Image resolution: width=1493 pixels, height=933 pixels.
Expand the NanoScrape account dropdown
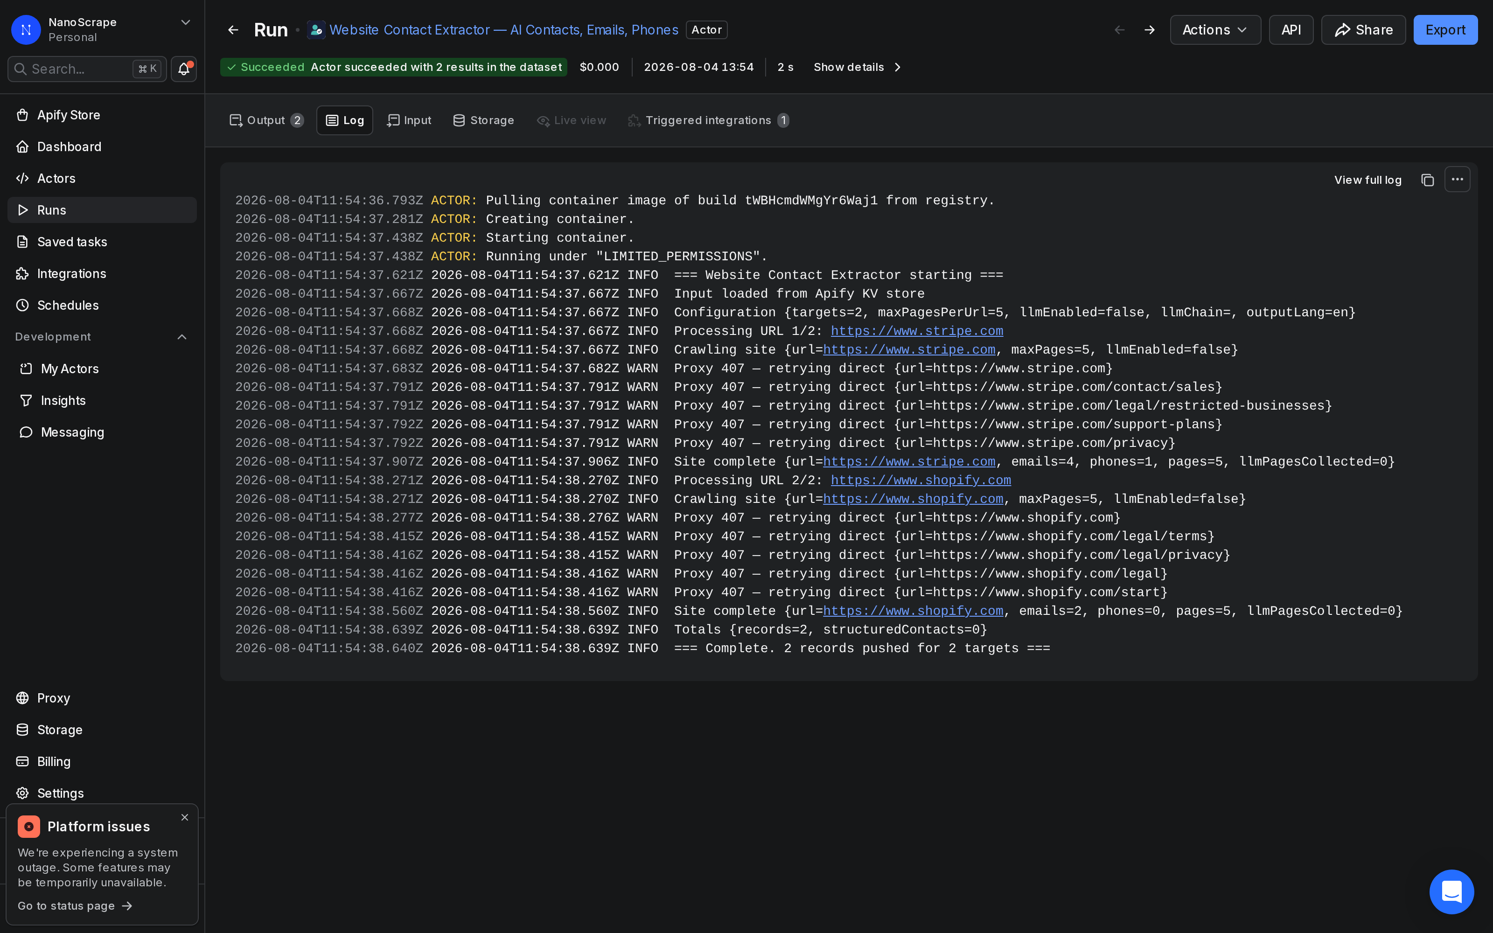pos(185,22)
